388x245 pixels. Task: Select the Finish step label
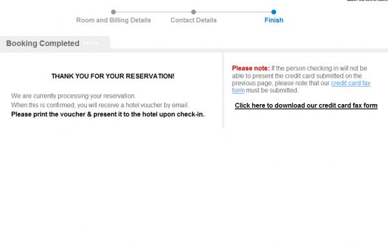coord(274,20)
